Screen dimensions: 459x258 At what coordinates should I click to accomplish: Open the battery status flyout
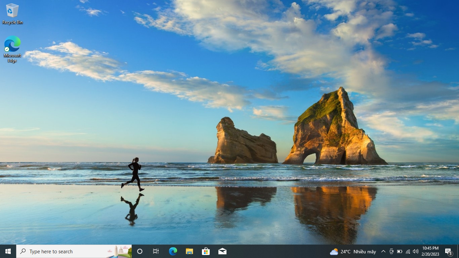(400, 251)
